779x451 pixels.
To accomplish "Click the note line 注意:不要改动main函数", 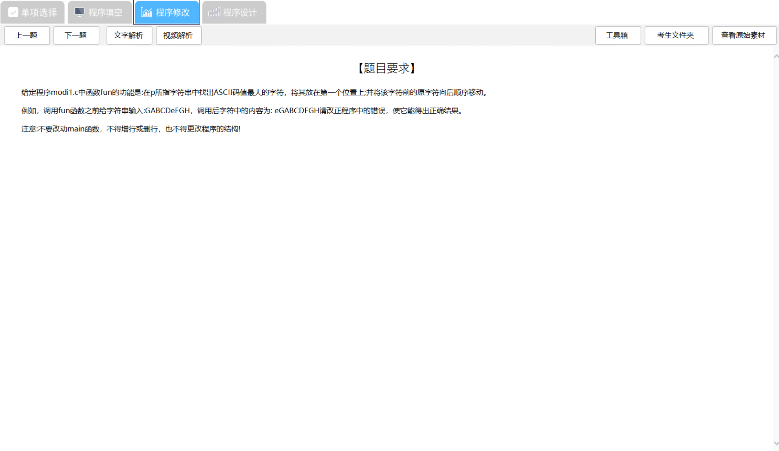I will (131, 129).
